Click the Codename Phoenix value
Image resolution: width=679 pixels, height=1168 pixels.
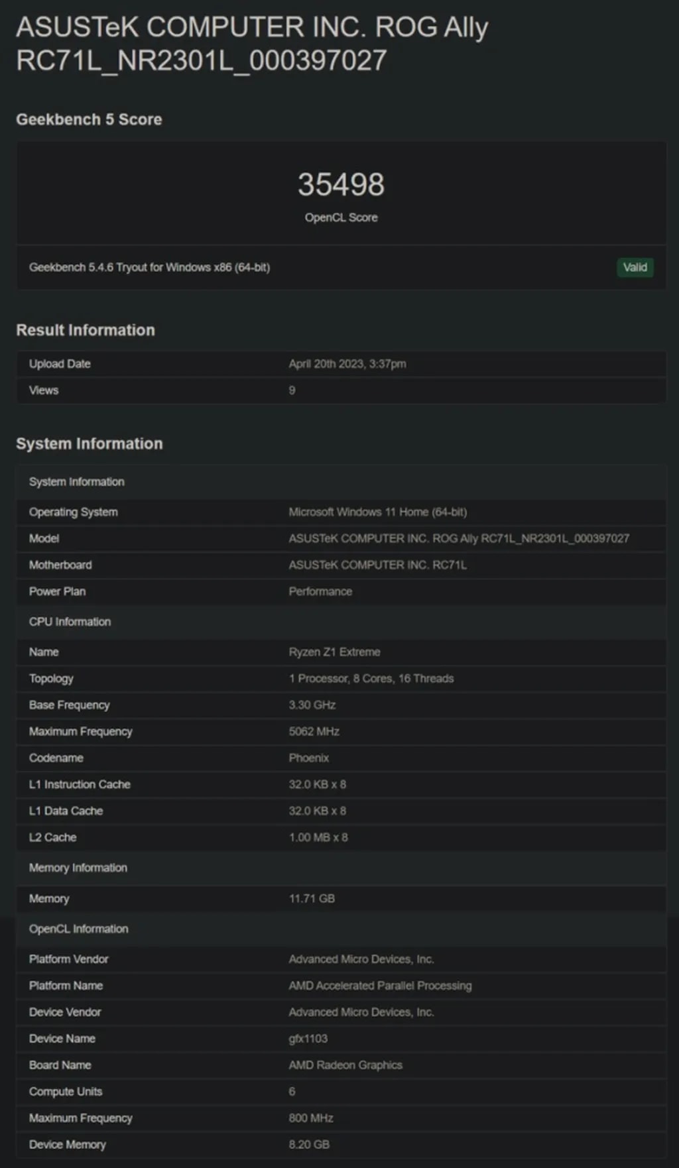coord(308,758)
